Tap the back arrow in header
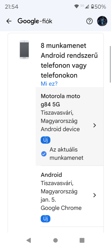The width and height of the screenshot is (111, 248). 9,21
